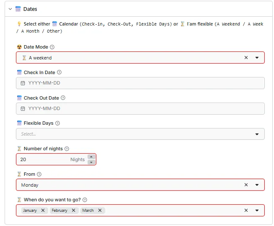The width and height of the screenshot is (274, 226).
Task: Click help icon next to Flexible Days
Action: click(x=57, y=123)
